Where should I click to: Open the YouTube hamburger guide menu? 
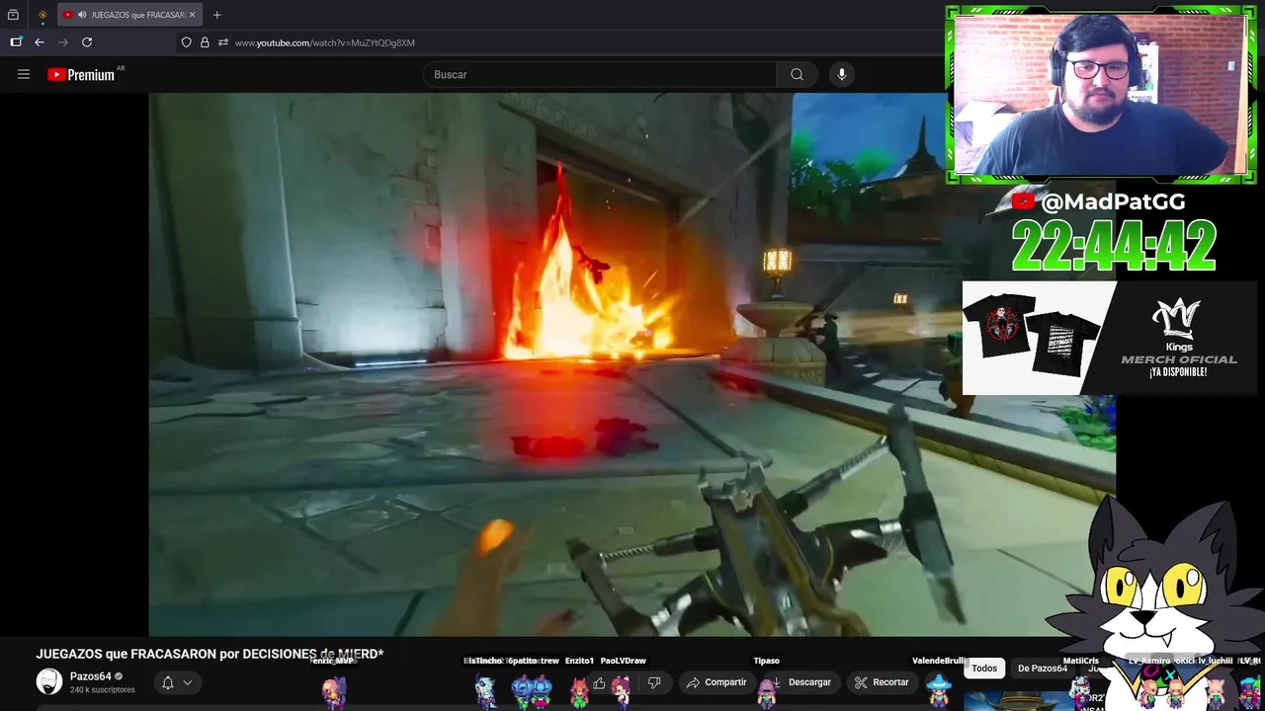tap(24, 74)
